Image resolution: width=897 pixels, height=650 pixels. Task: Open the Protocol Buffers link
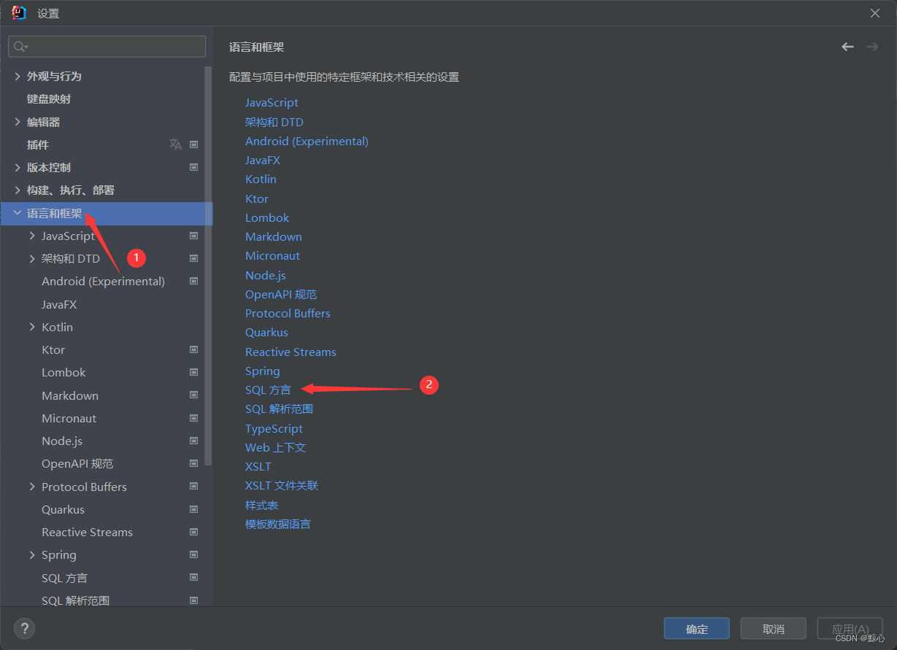(288, 313)
